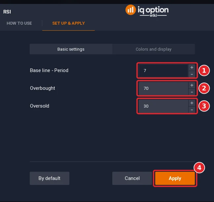Switch to Basic settings tab
This screenshot has height=202, width=214.
tap(71, 49)
